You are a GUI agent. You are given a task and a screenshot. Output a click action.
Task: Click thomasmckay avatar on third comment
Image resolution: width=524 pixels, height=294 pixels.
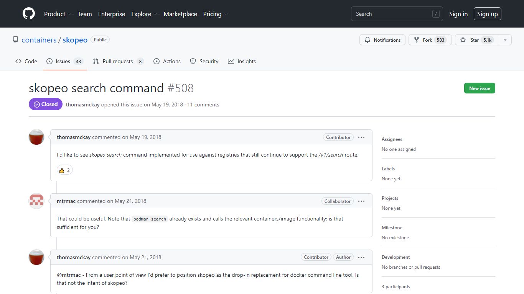tap(36, 257)
